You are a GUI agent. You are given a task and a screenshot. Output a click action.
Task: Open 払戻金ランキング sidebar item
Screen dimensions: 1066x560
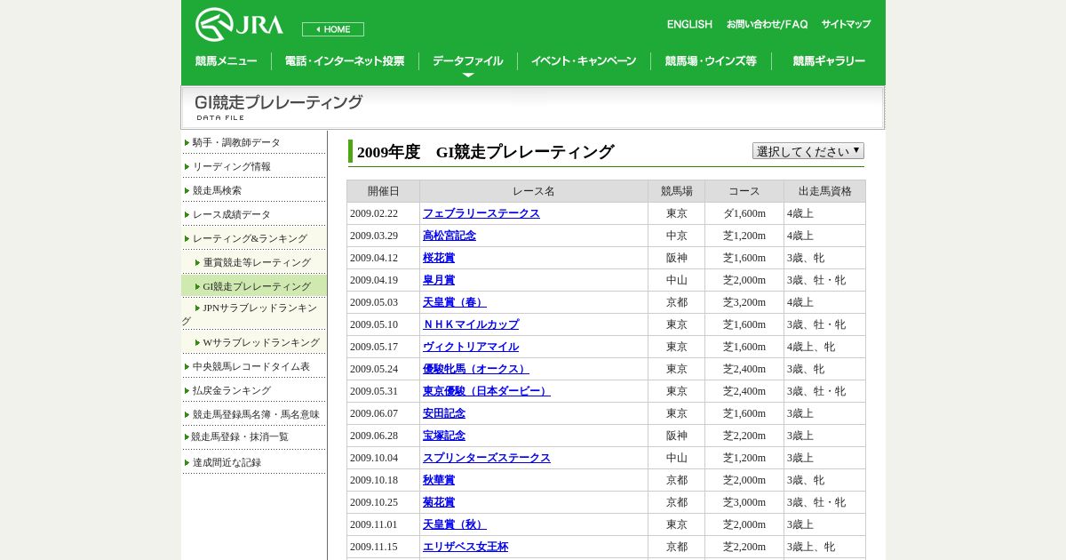(232, 390)
